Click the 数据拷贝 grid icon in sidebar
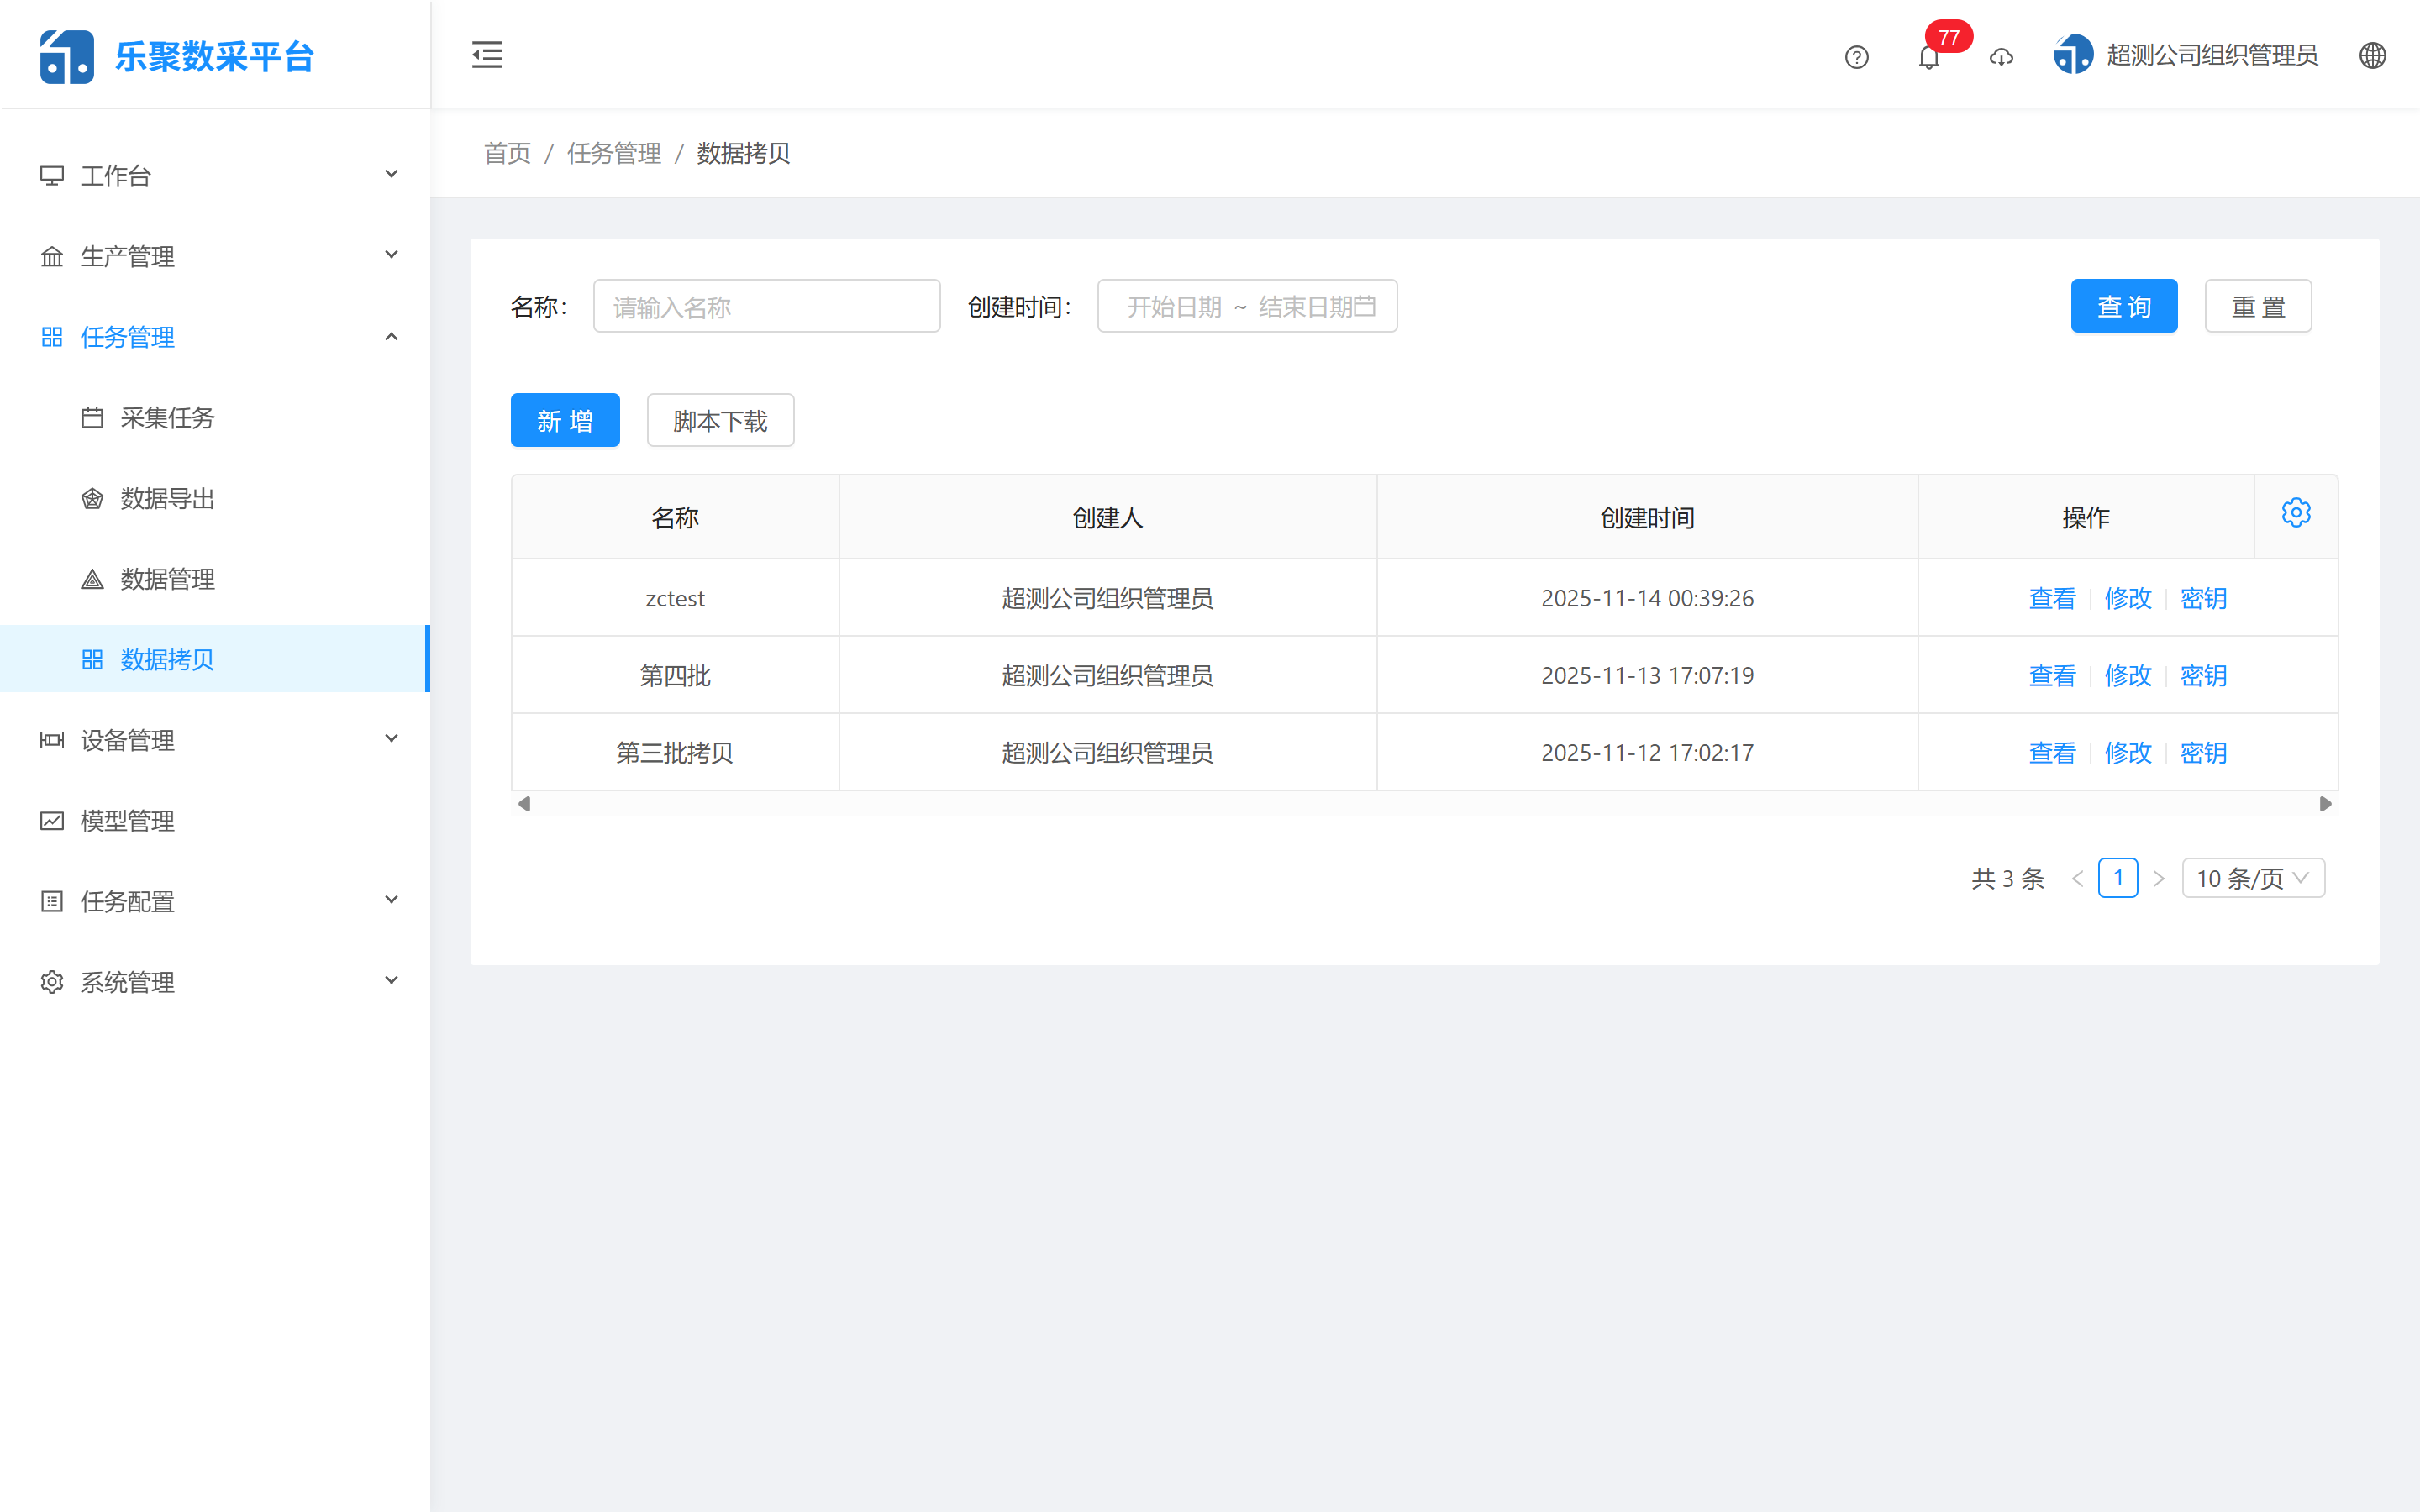This screenshot has width=2420, height=1512. [92, 659]
